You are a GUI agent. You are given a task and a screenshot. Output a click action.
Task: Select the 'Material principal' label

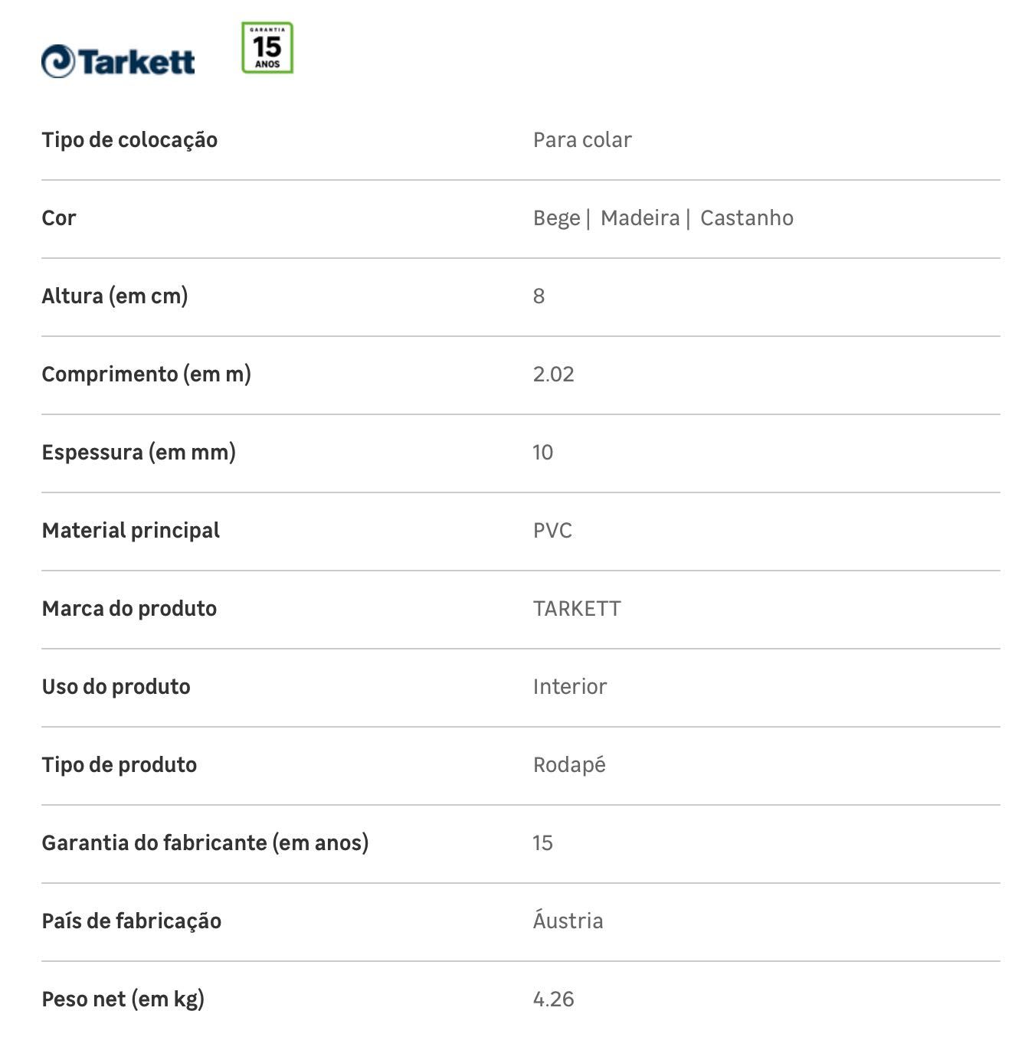pos(130,531)
